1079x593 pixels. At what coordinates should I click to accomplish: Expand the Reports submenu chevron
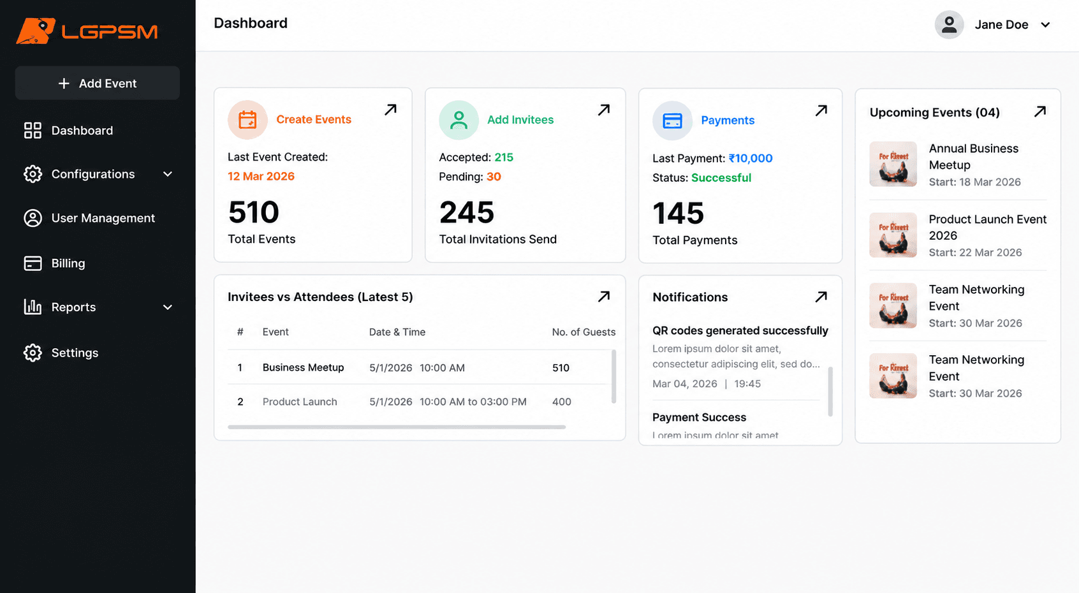[x=168, y=307]
